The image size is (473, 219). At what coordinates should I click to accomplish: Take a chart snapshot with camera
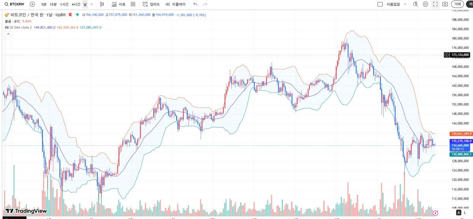tap(445, 4)
